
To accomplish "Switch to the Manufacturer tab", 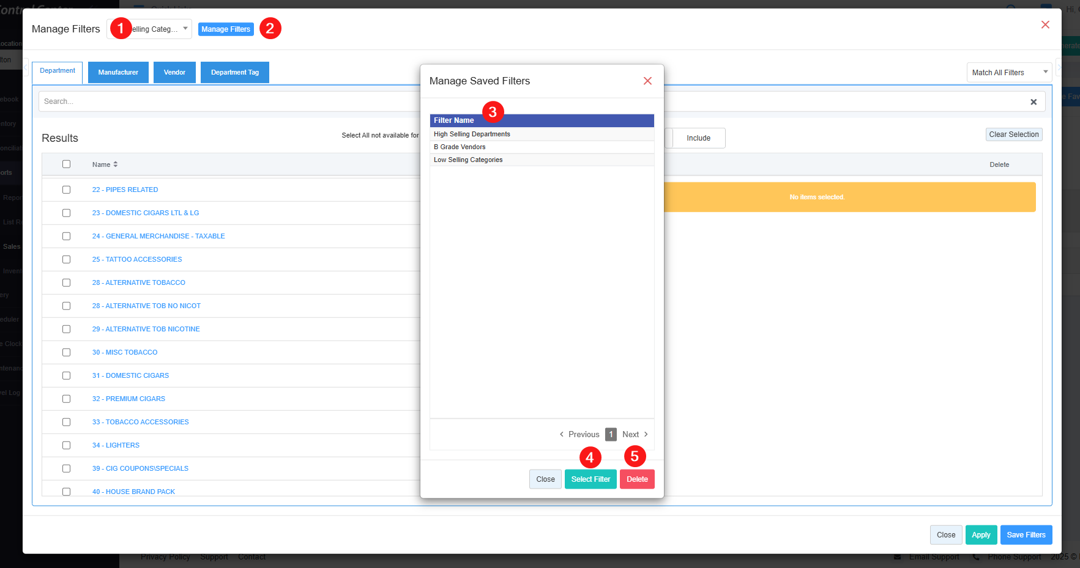I will [x=118, y=73].
